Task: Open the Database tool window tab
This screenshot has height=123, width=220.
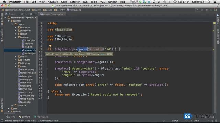Action: (x=218, y=20)
